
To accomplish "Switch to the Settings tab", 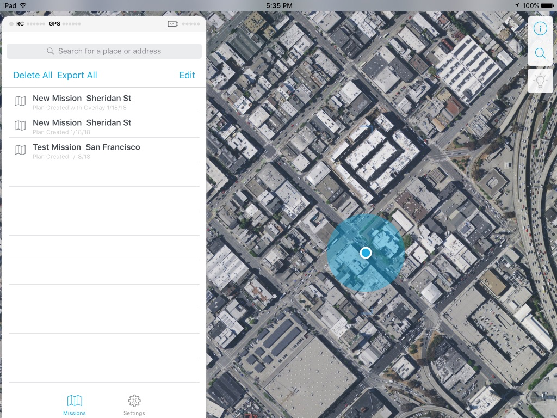I will coord(134,405).
